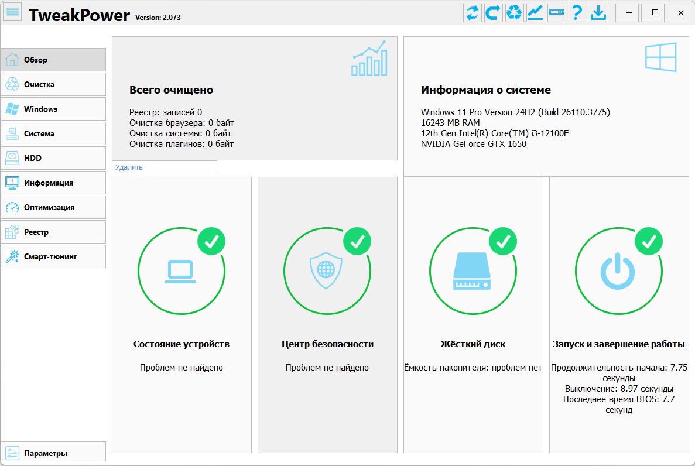Click the Windows logo in Информация о системе
Image resolution: width=695 pixels, height=466 pixels.
coord(661,57)
